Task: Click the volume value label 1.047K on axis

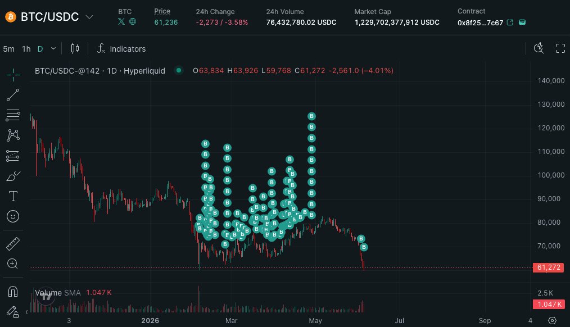Action: click(548, 304)
